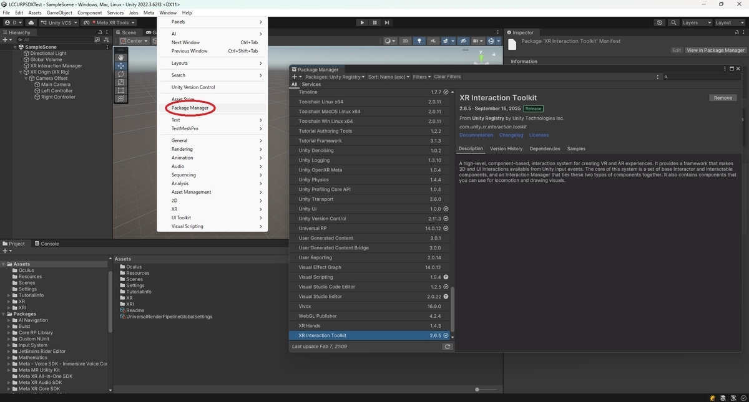This screenshot has width=749, height=402.
Task: Open TextMeshPro submenu
Action: [212, 128]
